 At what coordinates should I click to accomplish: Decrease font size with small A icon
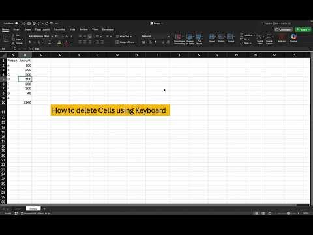point(72,36)
